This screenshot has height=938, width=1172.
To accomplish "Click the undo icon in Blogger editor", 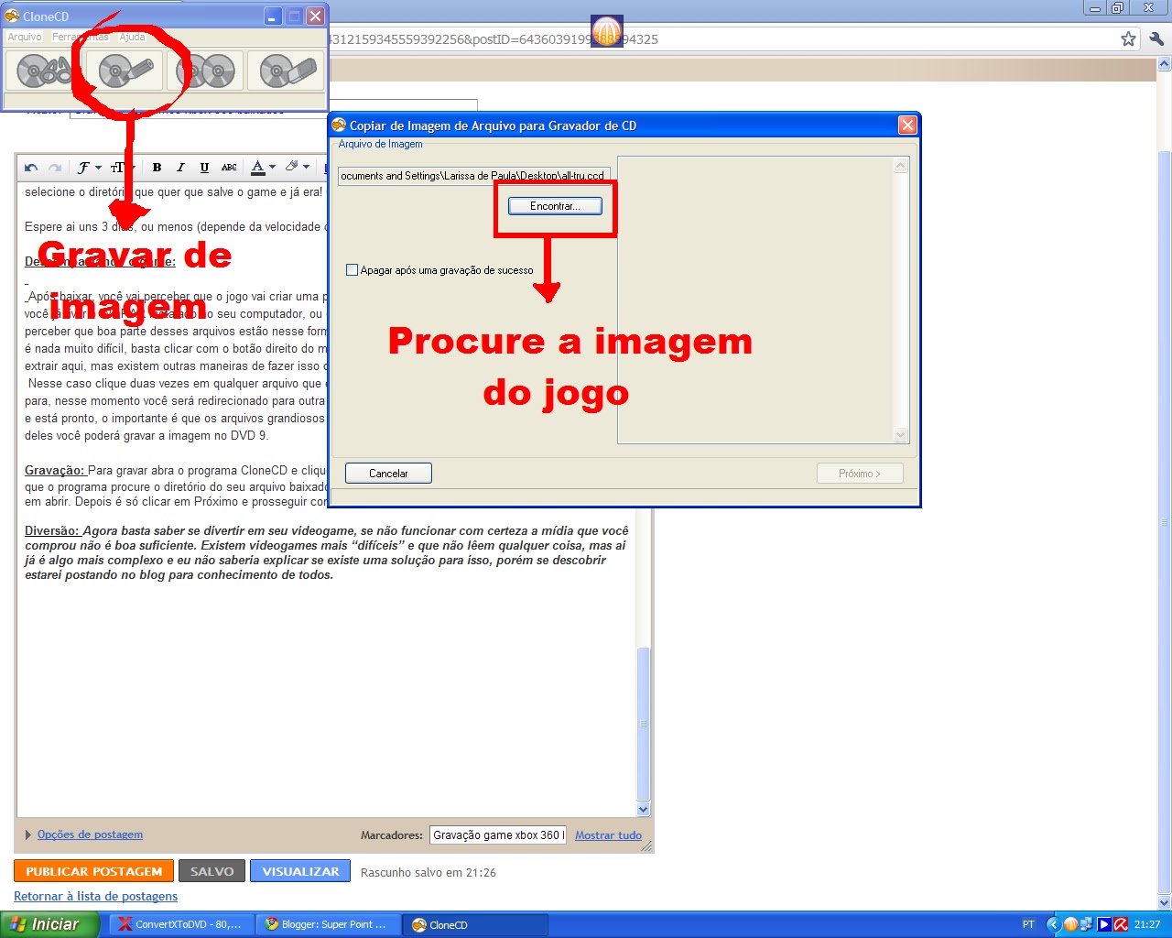I will [31, 168].
